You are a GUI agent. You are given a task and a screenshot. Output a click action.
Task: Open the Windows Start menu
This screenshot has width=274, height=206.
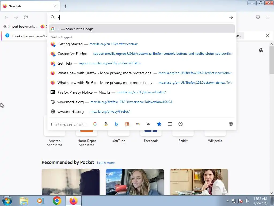(x=7, y=201)
